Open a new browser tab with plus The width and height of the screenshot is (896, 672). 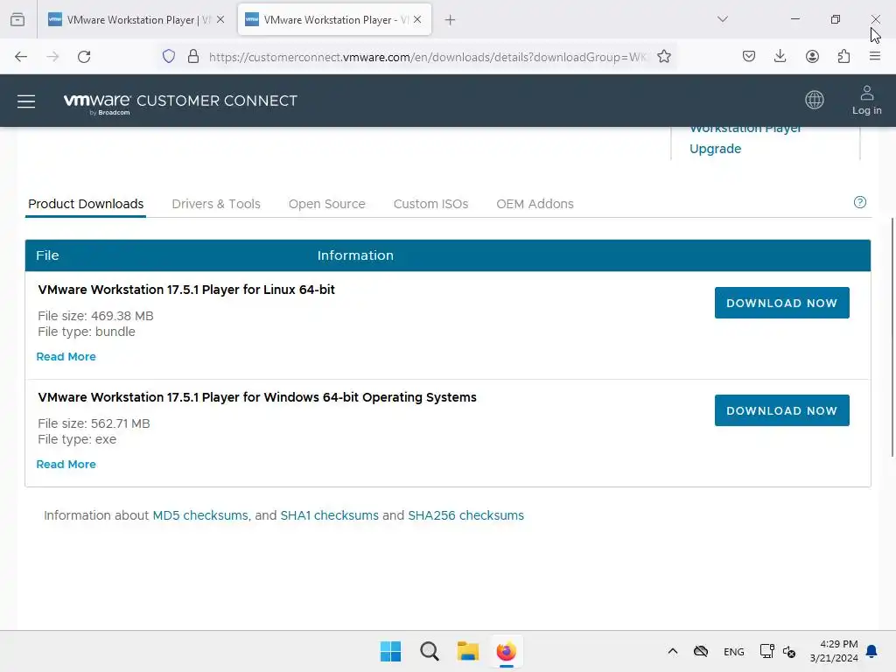451,20
